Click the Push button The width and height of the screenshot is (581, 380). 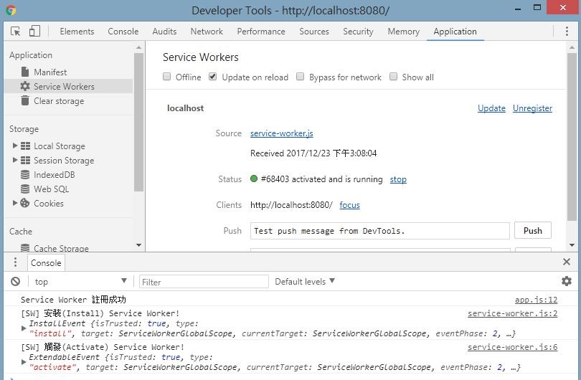tap(532, 230)
